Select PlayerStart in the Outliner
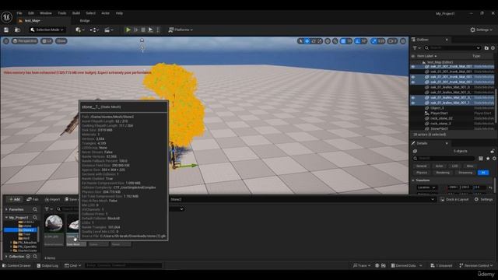Viewport: 498px width, 280px height. pos(439,113)
